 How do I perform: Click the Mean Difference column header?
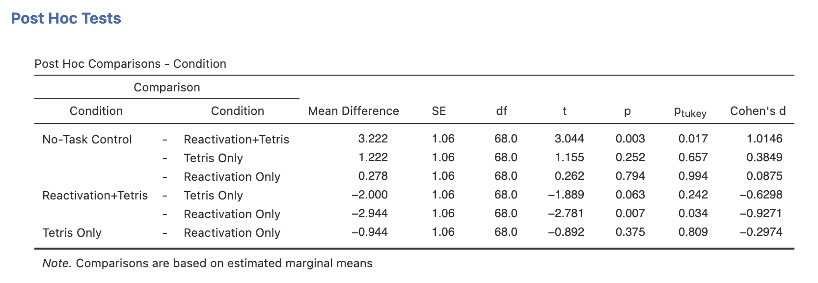click(353, 111)
